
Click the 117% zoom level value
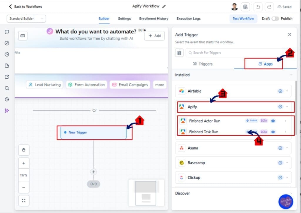pos(24,175)
